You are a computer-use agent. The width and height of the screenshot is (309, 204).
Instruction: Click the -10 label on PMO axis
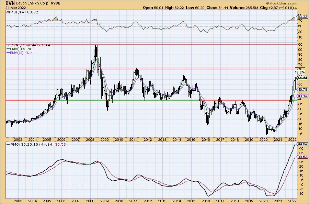pos(300,194)
